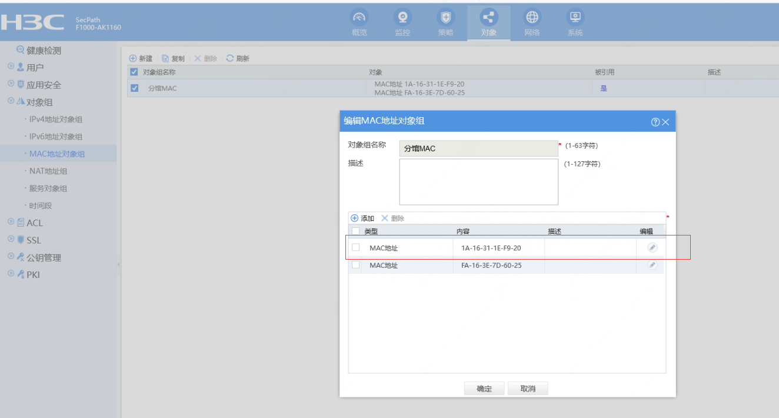
Task: Click the 被引用 column header
Action: 605,72
